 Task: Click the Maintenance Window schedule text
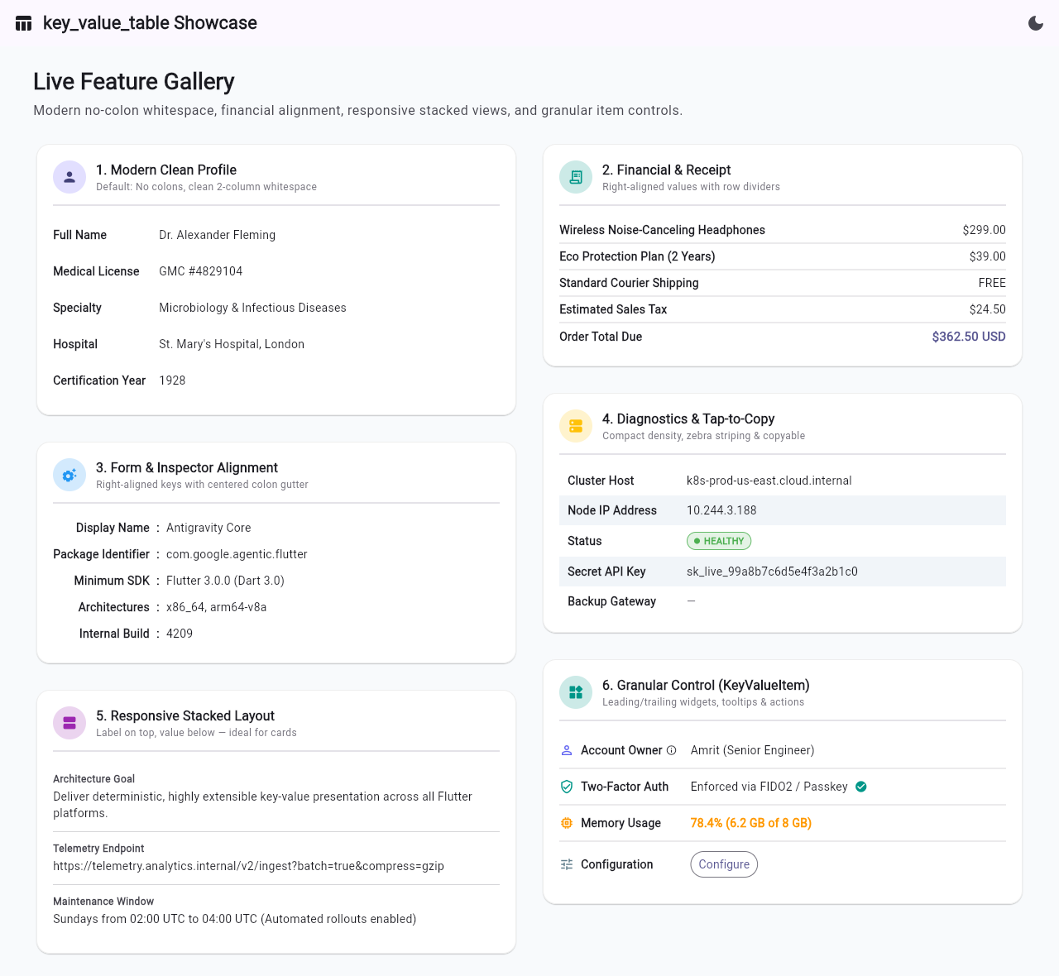[235, 919]
